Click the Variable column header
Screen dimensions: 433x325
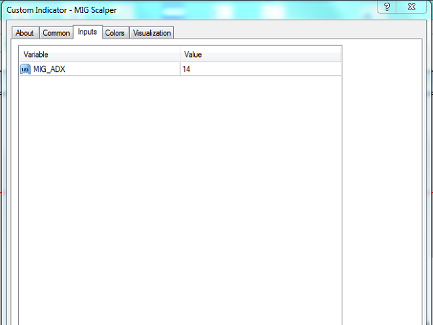click(99, 54)
